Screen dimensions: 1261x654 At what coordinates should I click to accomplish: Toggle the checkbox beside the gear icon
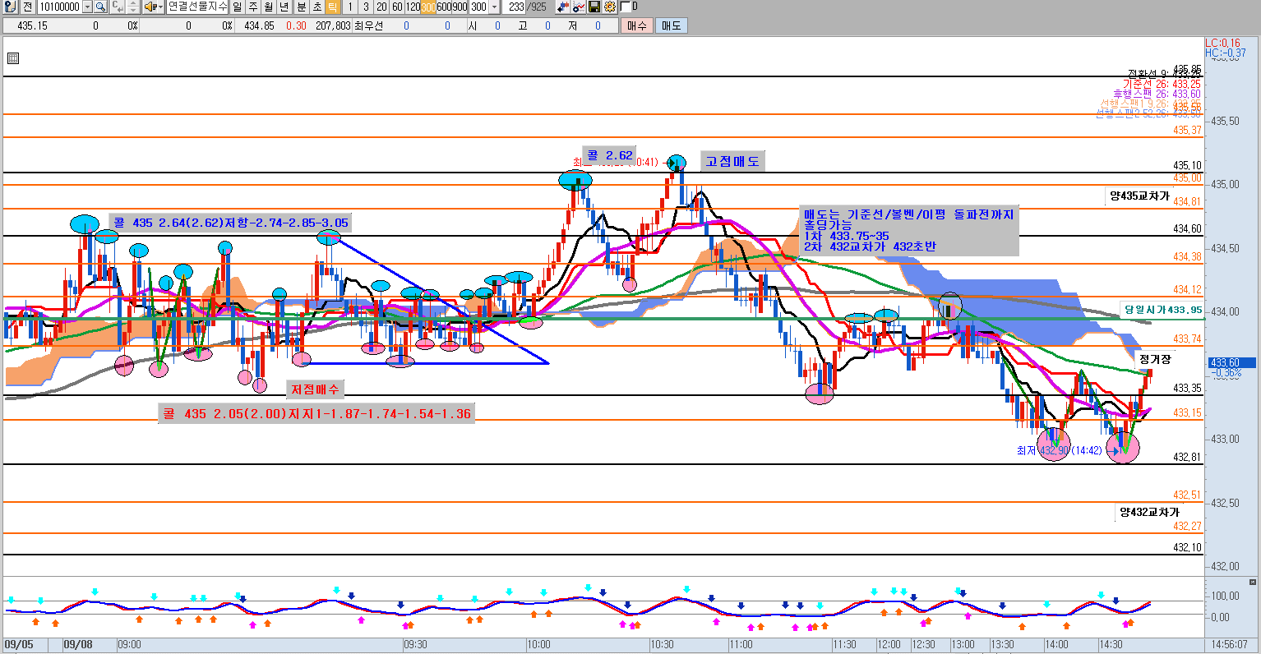pos(623,7)
